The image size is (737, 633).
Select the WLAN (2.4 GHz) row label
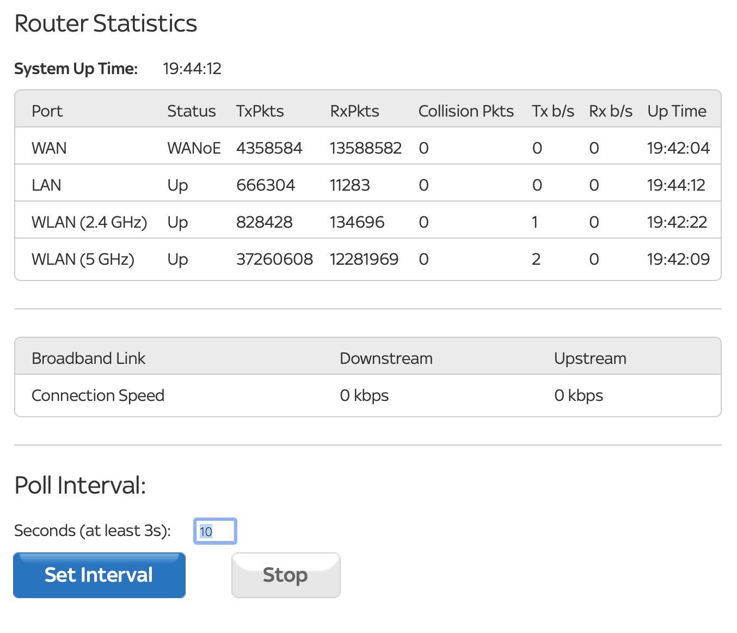click(x=89, y=222)
